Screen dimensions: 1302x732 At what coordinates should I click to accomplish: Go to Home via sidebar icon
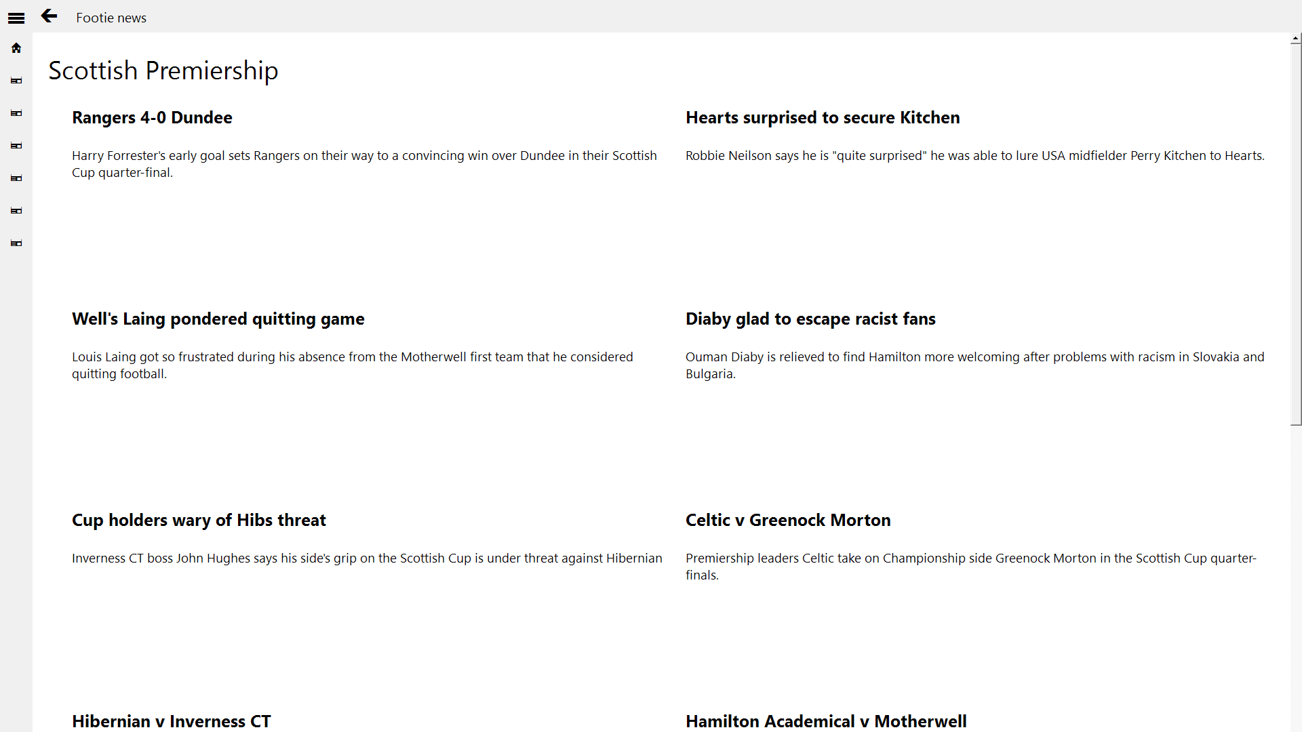point(16,48)
